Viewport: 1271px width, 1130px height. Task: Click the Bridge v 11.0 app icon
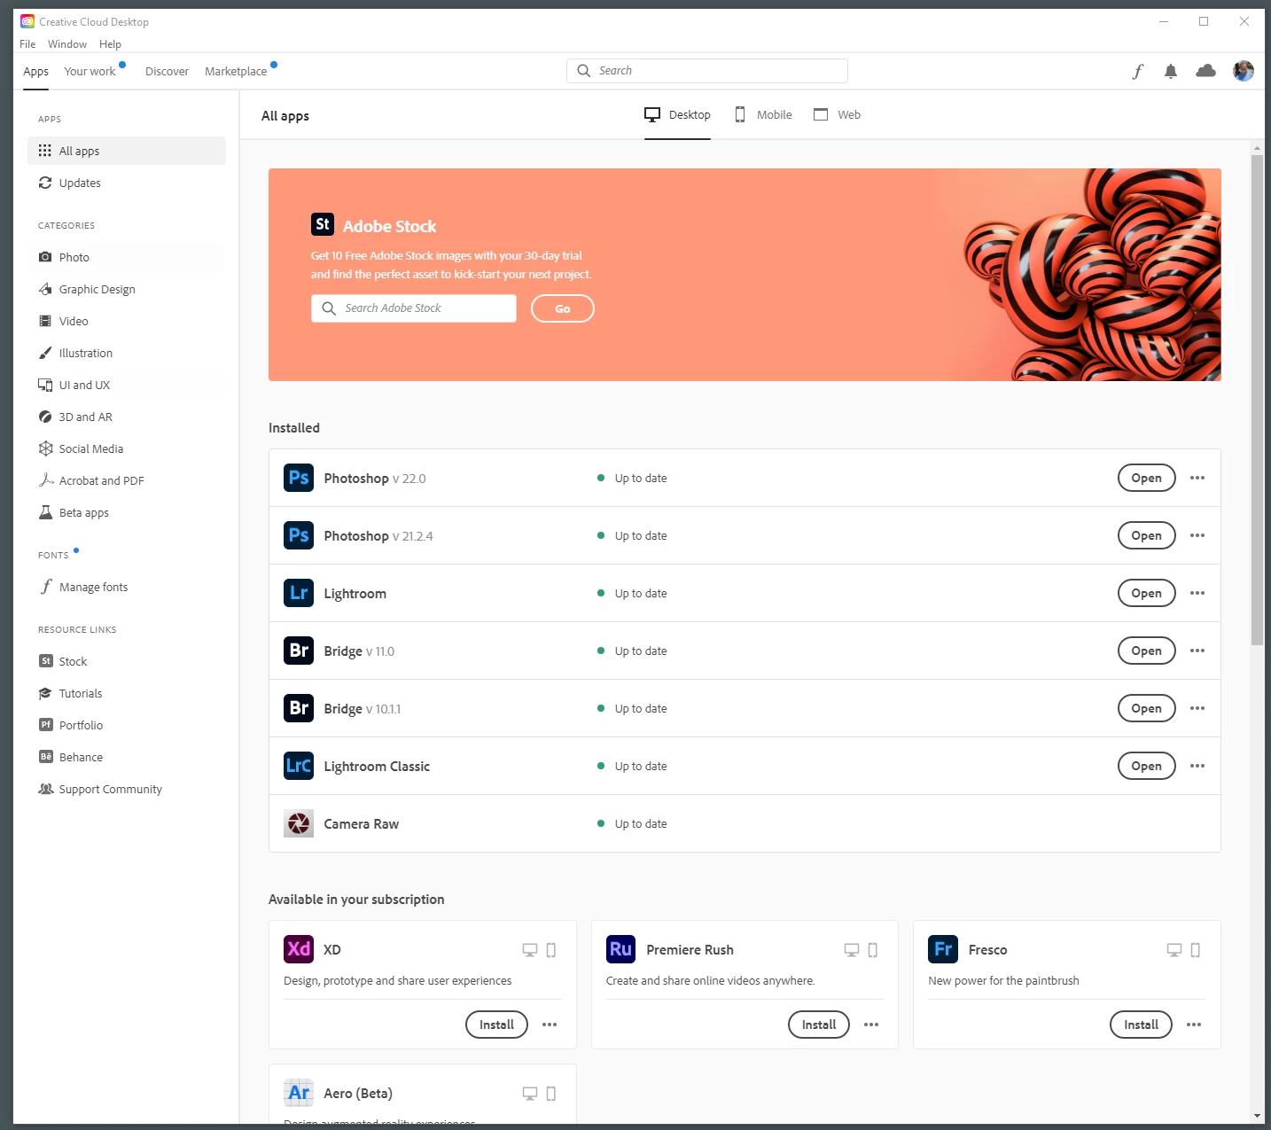click(299, 651)
